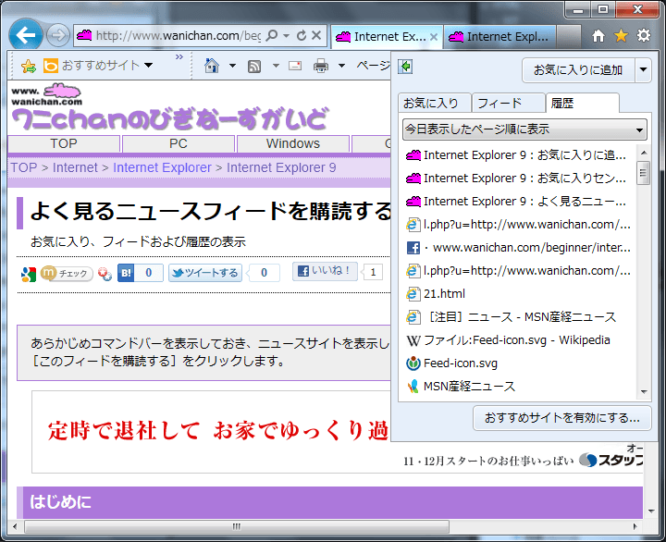Screen dimensions: 666x542
Task: Click the ツイートする Twitter button
Action: 205,273
